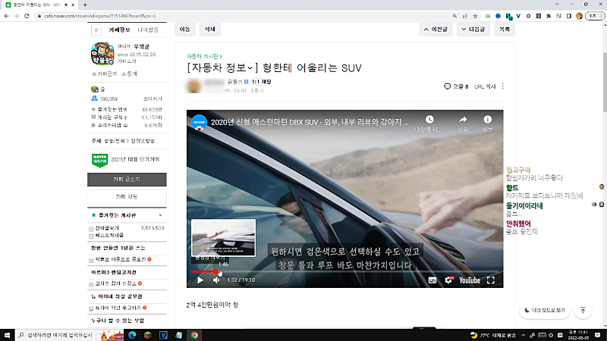Go to previous post with 이전글

tap(436, 30)
